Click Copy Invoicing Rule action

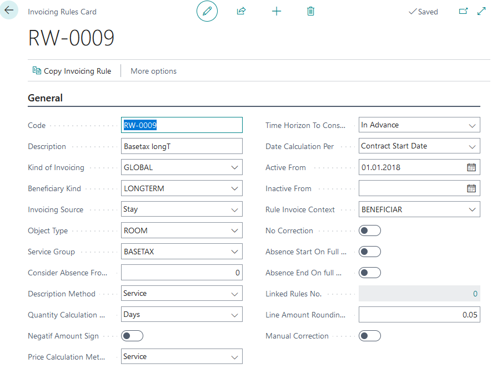click(x=72, y=71)
